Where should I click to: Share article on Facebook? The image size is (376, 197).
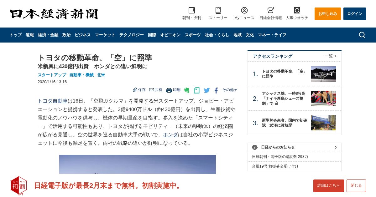[216, 90]
